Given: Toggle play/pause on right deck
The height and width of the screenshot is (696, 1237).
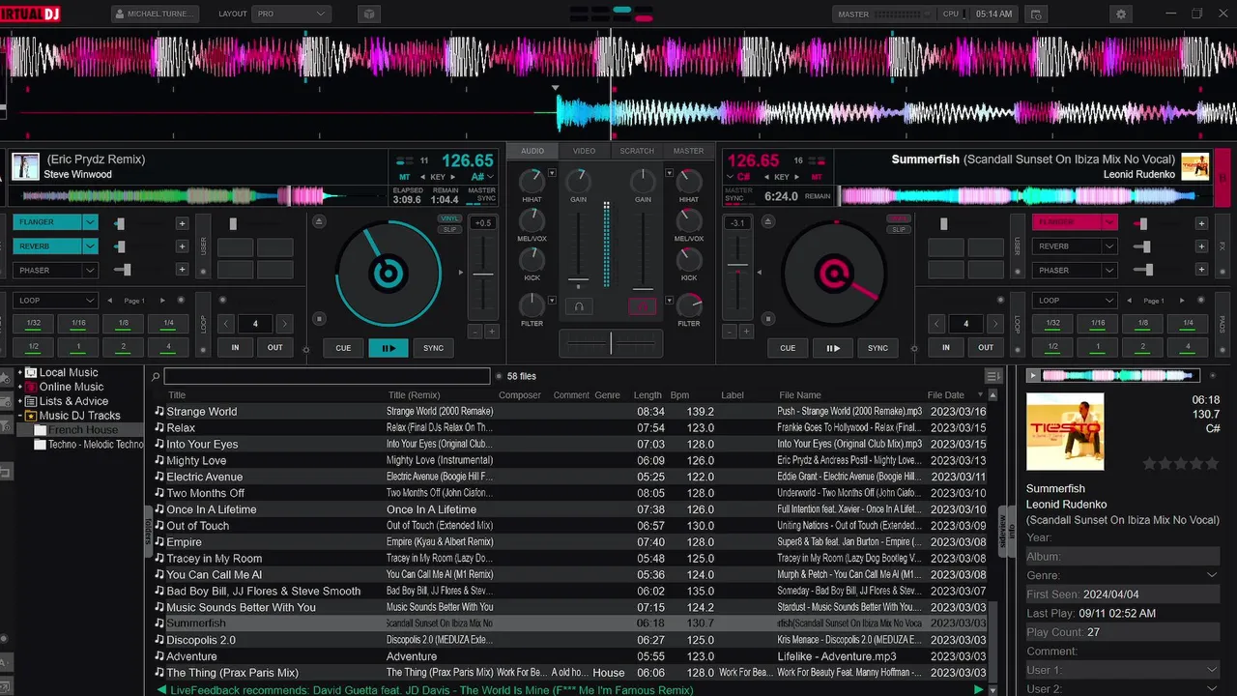Looking at the screenshot, I should coord(832,348).
